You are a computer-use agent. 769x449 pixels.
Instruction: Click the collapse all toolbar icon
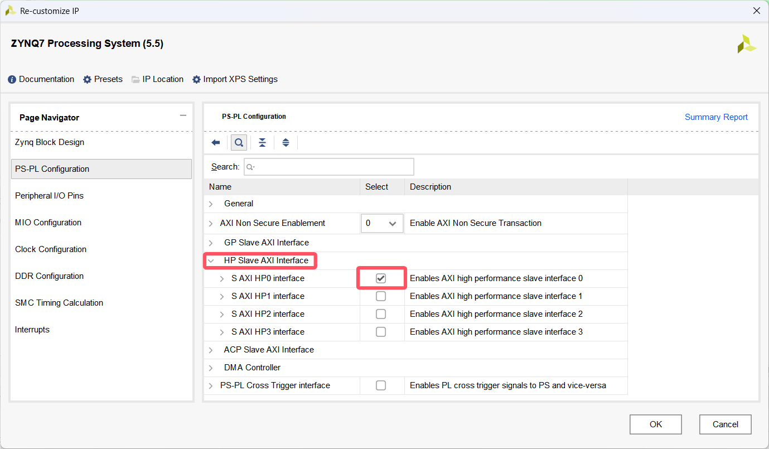(x=262, y=143)
